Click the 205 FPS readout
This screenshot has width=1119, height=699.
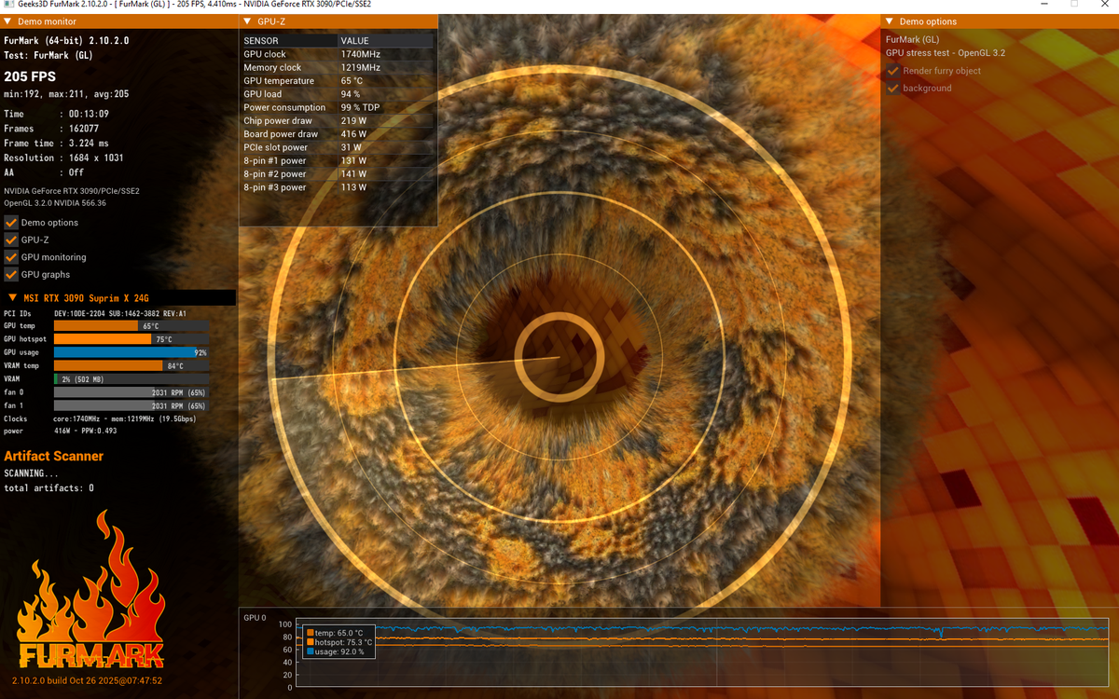tap(30, 76)
